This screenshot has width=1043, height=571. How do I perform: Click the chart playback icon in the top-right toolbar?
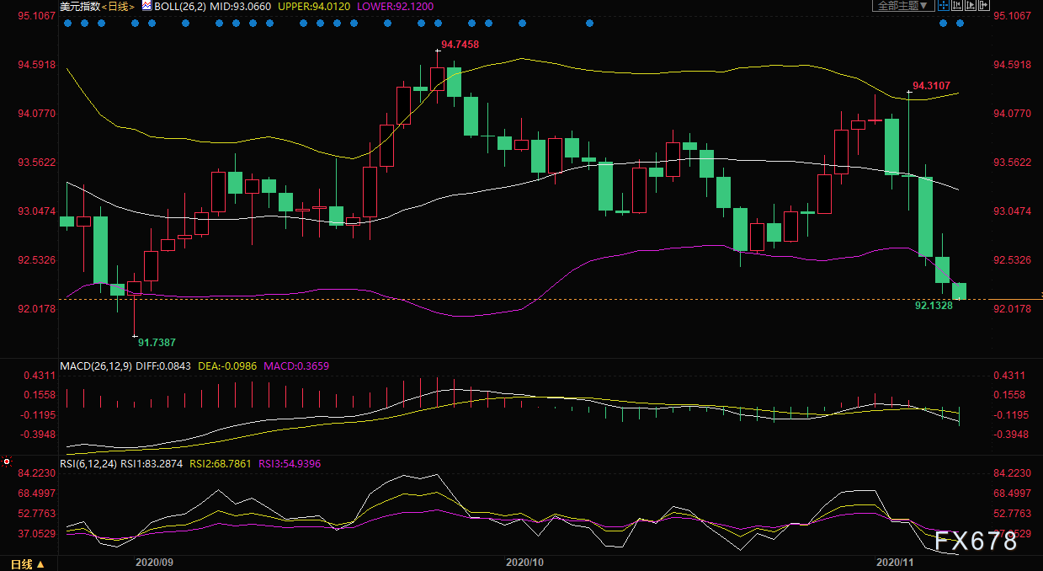point(971,5)
